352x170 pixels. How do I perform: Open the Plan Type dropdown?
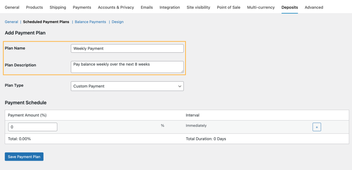pyautogui.click(x=127, y=86)
